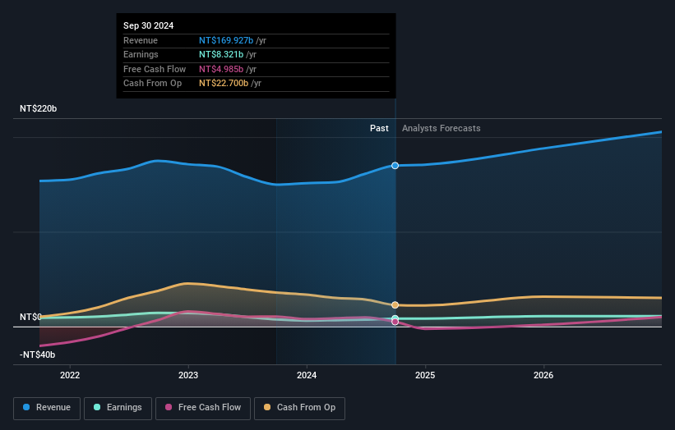
Task: Click the NT$220b y-axis label
Action: pyautogui.click(x=39, y=108)
